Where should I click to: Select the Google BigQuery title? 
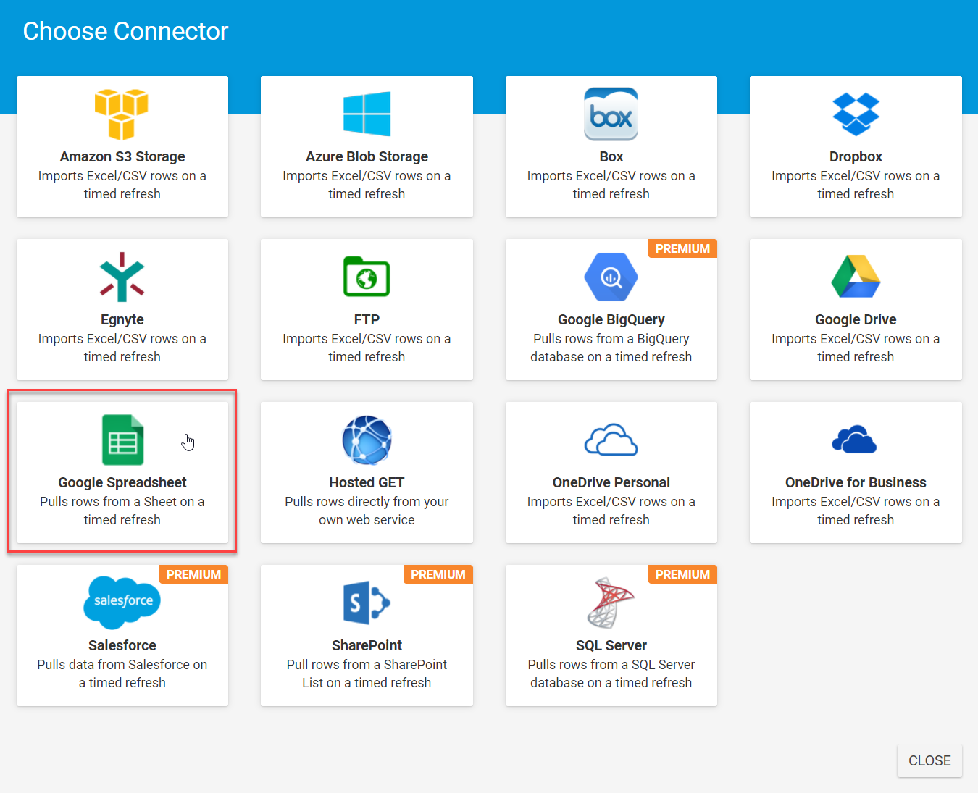click(611, 319)
